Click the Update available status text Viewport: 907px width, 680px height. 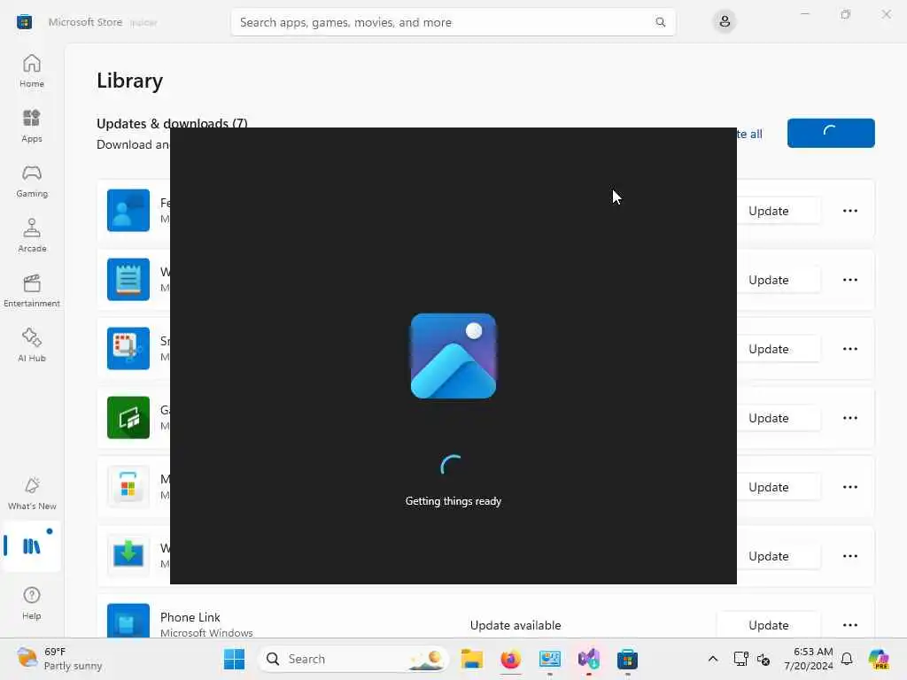[x=516, y=625]
